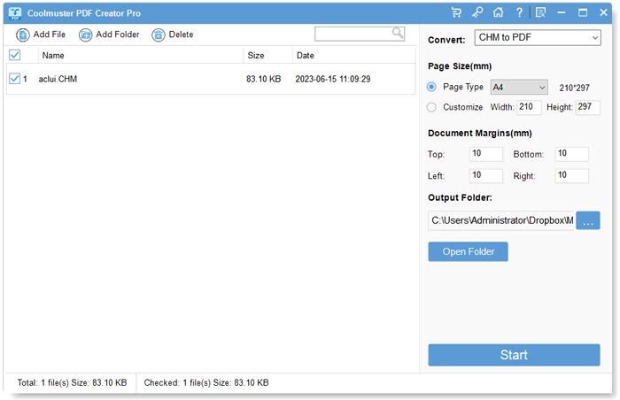Focus the file search box

coord(359,34)
